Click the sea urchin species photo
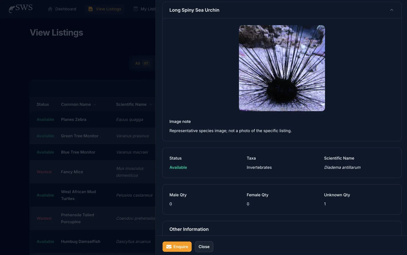 [x=282, y=68]
